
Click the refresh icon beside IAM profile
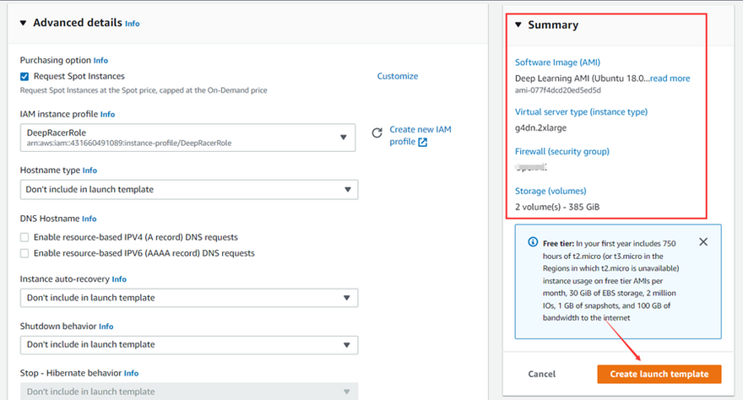coord(377,133)
